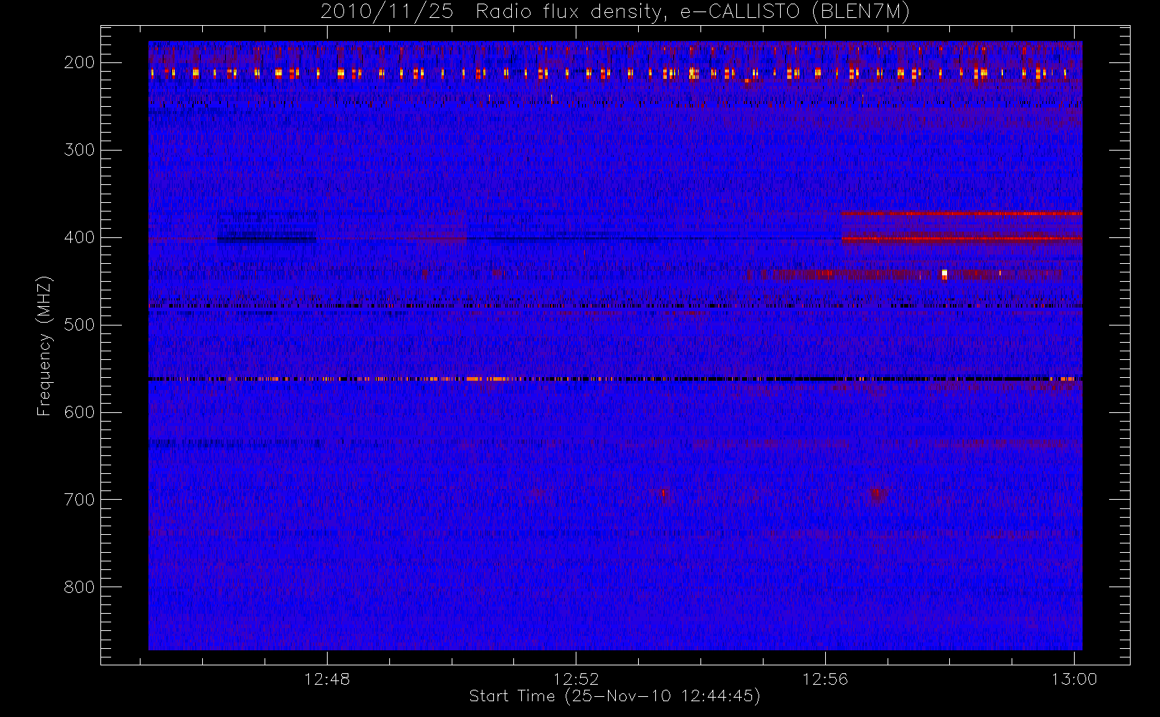Click the 12:56 time tick label
Image resolution: width=1160 pixels, height=717 pixels.
click(824, 679)
